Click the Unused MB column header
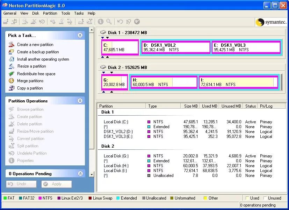 231,106
